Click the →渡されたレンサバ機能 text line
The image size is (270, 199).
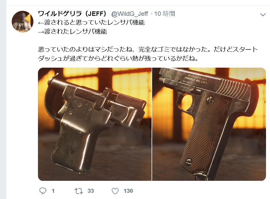72,32
